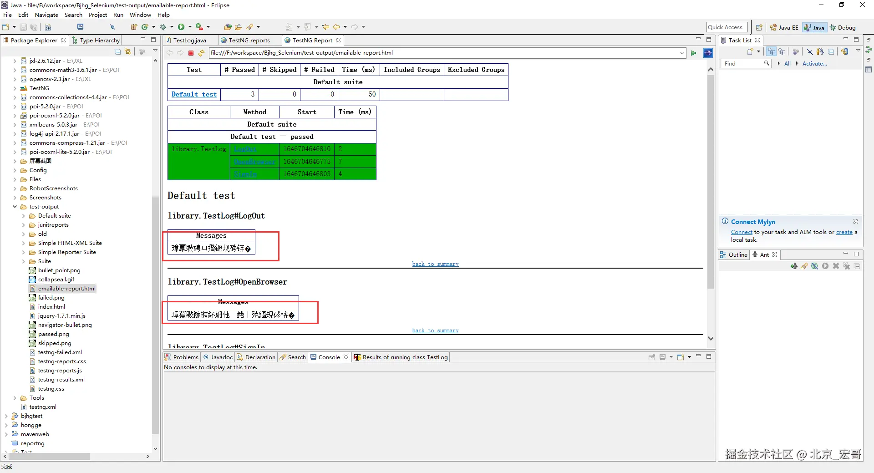
Task: Expand the Config folder
Action: (15, 170)
